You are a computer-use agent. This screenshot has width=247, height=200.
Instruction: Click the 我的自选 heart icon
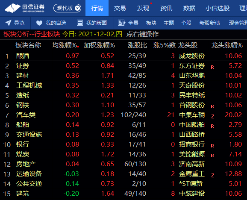39,23
